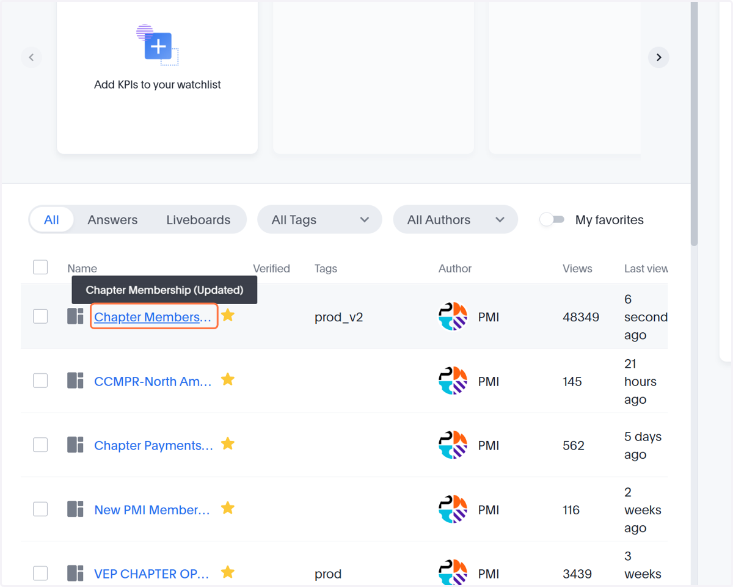Screen dimensions: 733x587
Task: Go to previous watchlist card arrow
Action: click(31, 57)
